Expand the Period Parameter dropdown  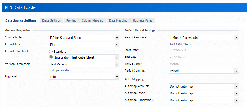236,38
